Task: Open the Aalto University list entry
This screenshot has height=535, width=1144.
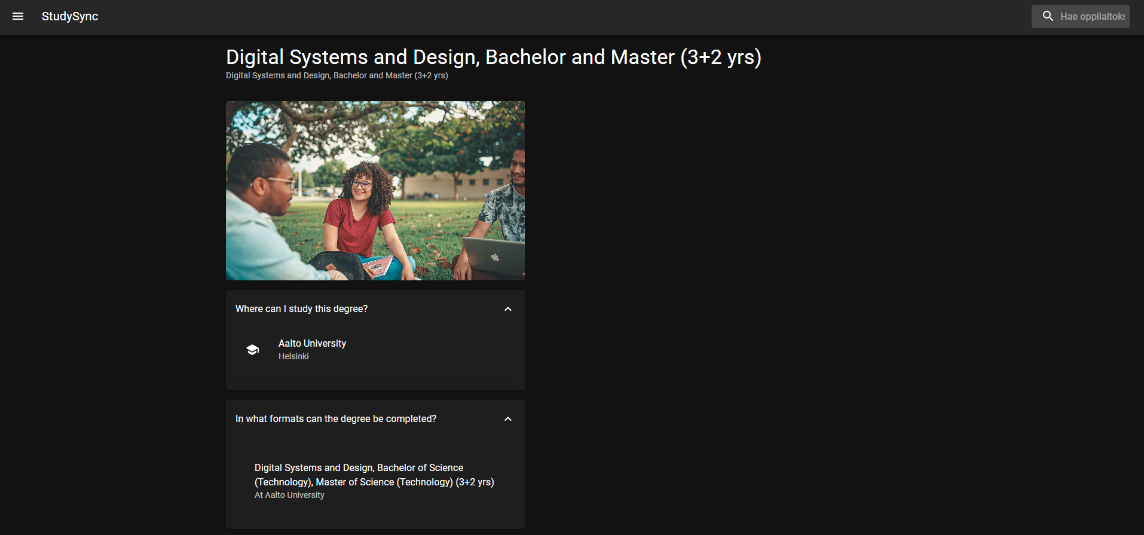Action: tap(312, 344)
